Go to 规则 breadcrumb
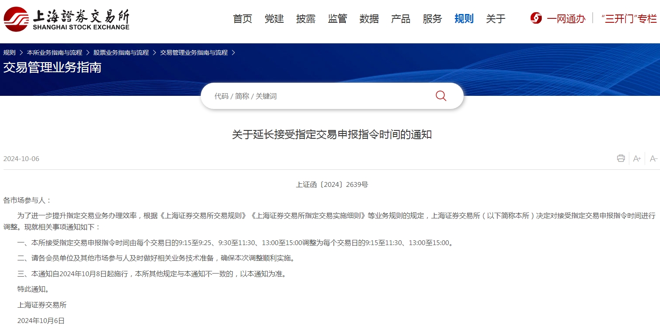 [9, 53]
